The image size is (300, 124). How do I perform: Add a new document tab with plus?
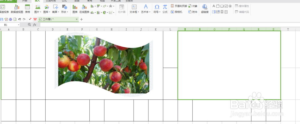(x=82, y=19)
